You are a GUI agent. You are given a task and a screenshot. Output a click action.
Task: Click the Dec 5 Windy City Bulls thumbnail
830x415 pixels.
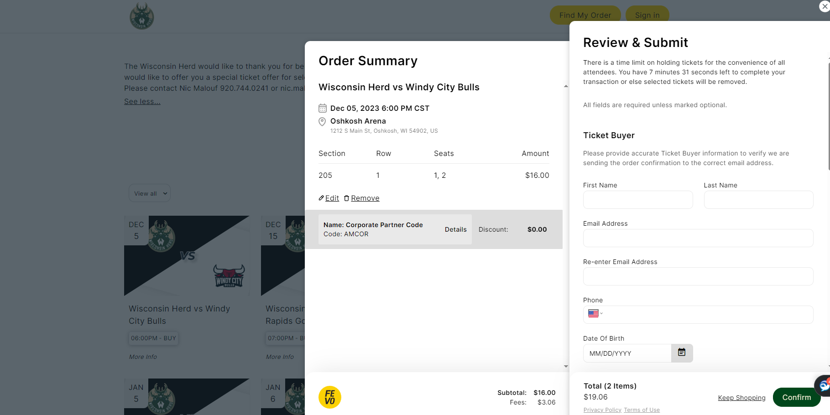(187, 255)
